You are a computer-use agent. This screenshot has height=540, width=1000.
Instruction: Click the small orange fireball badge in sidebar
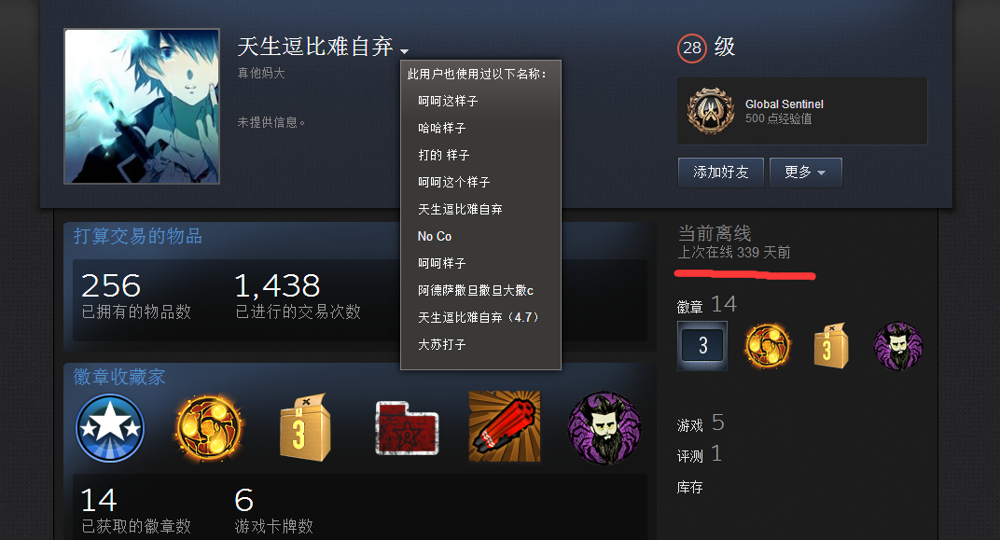coord(767,346)
